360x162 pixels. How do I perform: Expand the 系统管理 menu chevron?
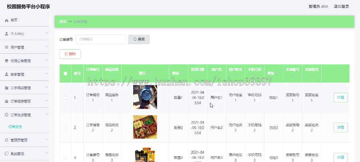47,153
